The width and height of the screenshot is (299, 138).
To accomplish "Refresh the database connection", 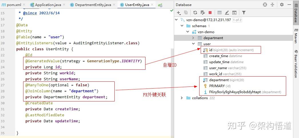I will pyautogui.click(x=195, y=13).
